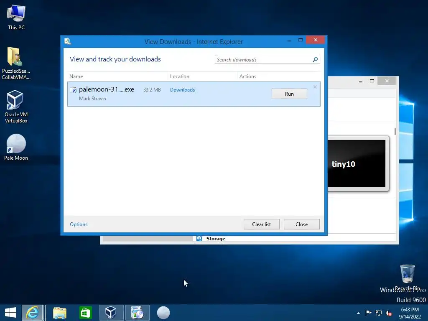Maximize the VirtualBox background window

click(372, 81)
